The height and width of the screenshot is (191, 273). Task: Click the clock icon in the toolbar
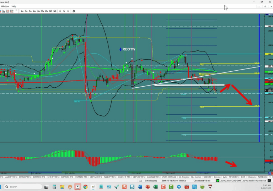[x=74, y=11]
